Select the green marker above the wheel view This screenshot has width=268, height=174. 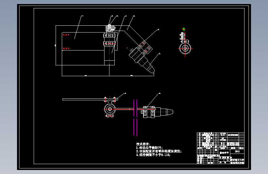point(184,29)
